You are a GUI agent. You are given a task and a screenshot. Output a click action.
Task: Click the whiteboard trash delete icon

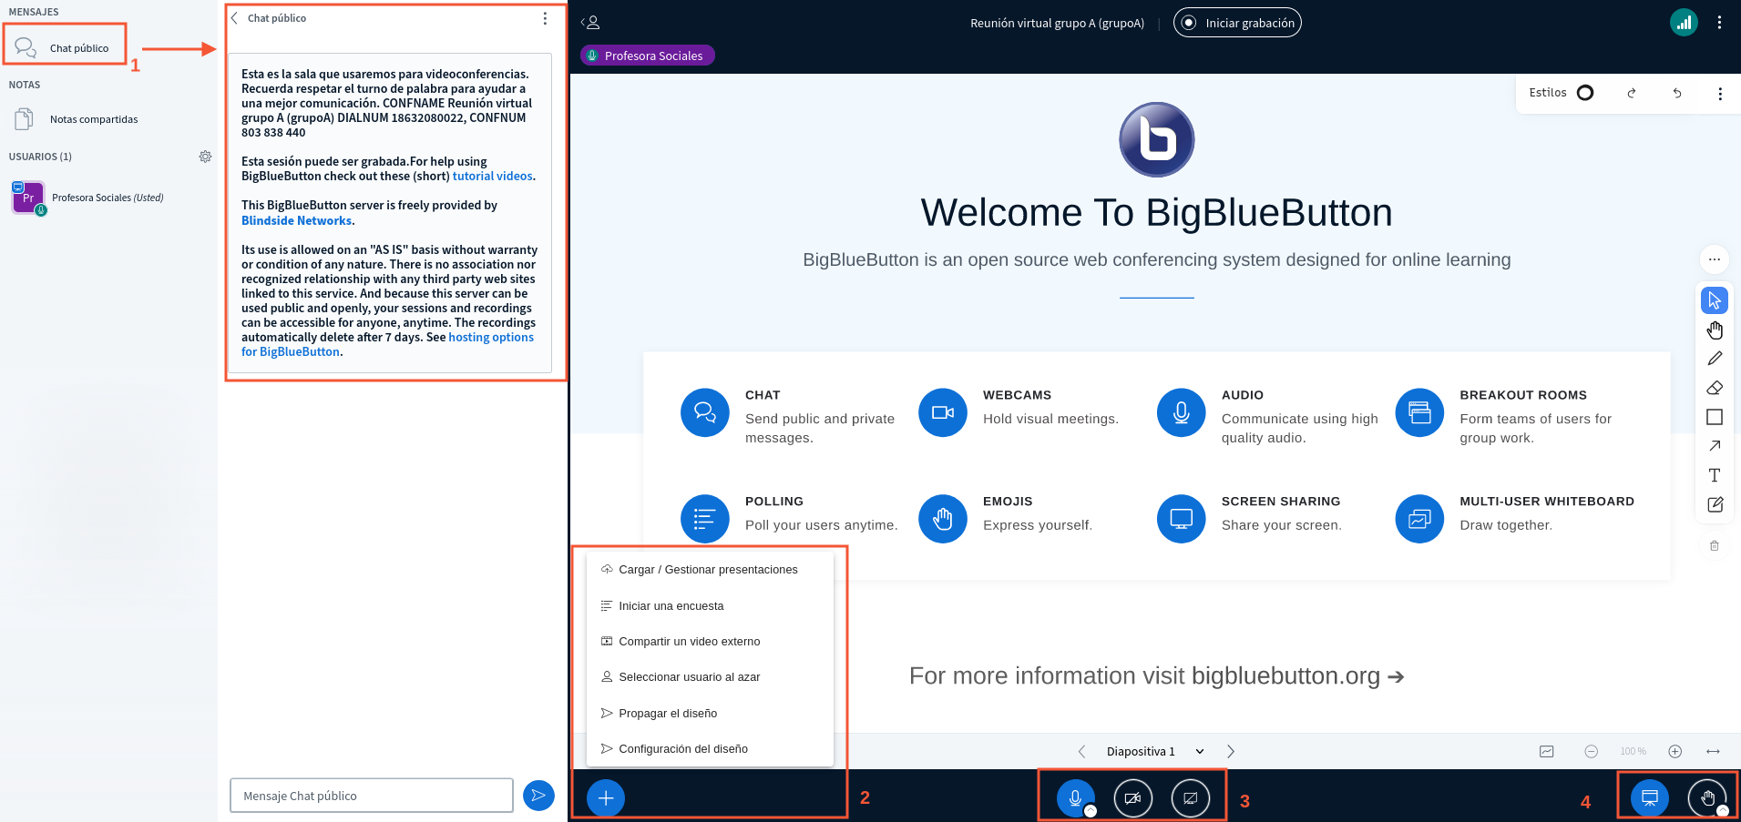(1715, 546)
